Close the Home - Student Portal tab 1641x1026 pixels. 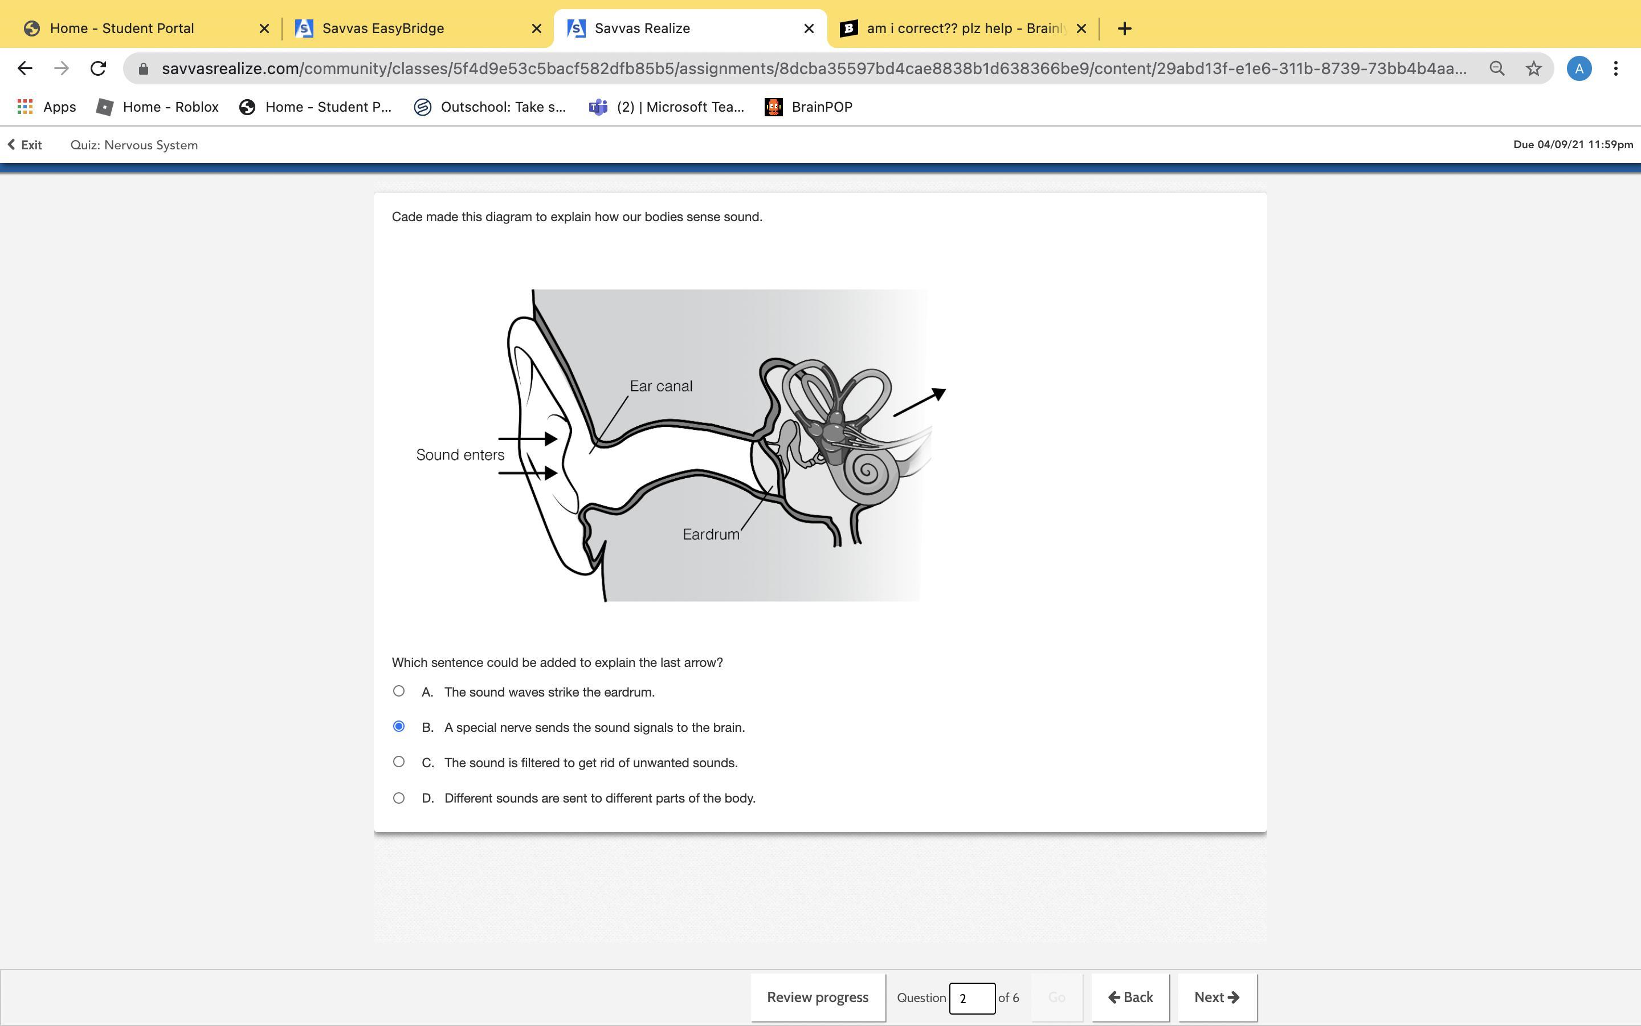[x=264, y=28]
